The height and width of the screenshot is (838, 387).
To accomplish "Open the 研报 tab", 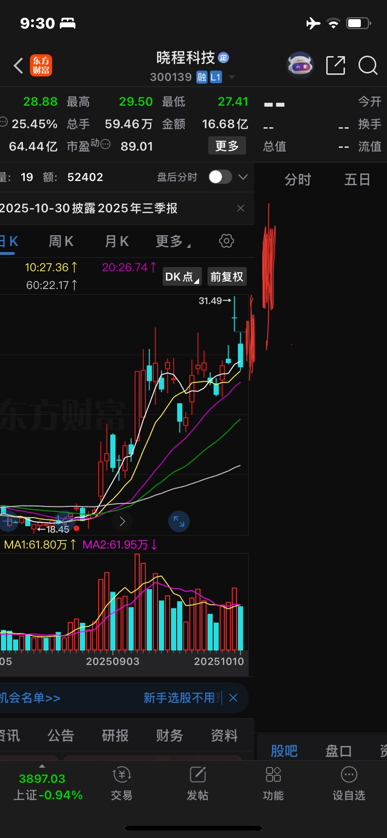I will (x=115, y=736).
